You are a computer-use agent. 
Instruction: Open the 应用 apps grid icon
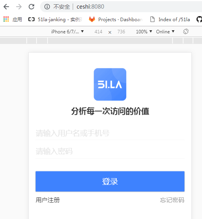[x=6, y=19]
